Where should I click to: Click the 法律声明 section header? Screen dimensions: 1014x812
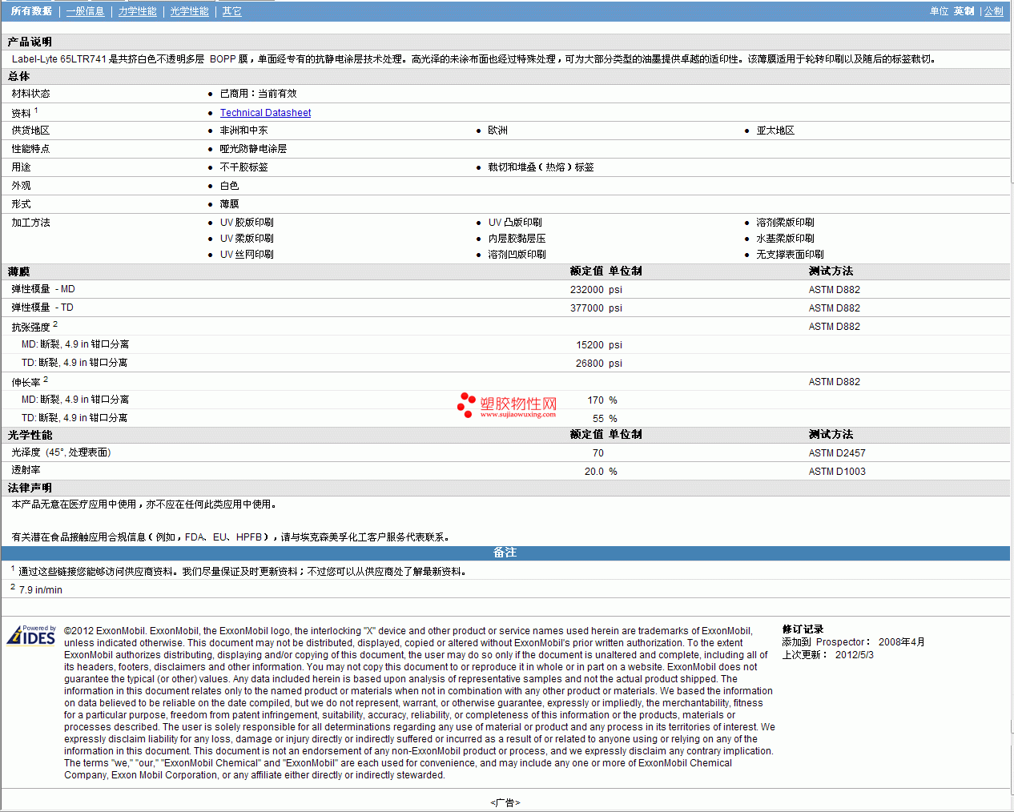pyautogui.click(x=30, y=488)
